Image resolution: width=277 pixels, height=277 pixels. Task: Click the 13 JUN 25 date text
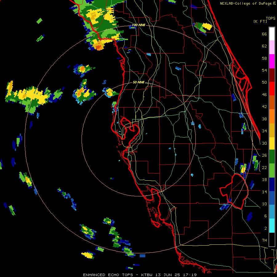coord(168,275)
